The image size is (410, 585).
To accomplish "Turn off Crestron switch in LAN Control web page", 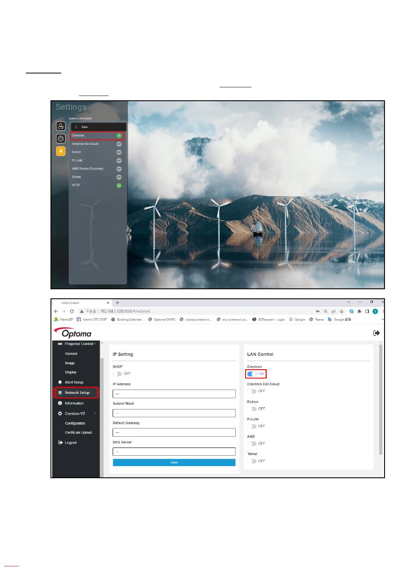I will (252, 374).
